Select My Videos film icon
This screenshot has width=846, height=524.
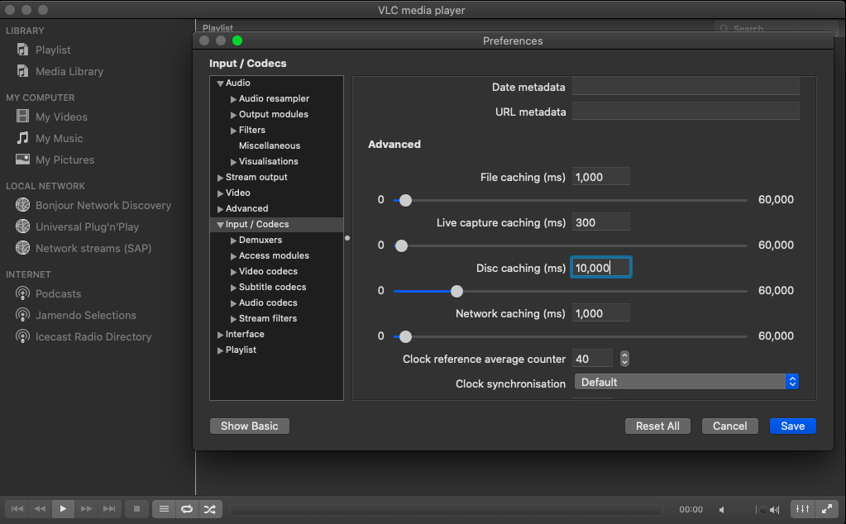point(22,117)
